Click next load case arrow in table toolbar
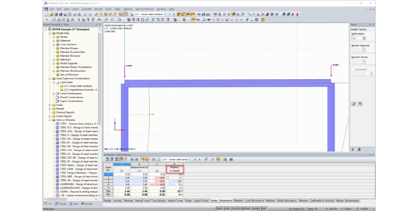The height and width of the screenshot is (211, 418). 199,159
